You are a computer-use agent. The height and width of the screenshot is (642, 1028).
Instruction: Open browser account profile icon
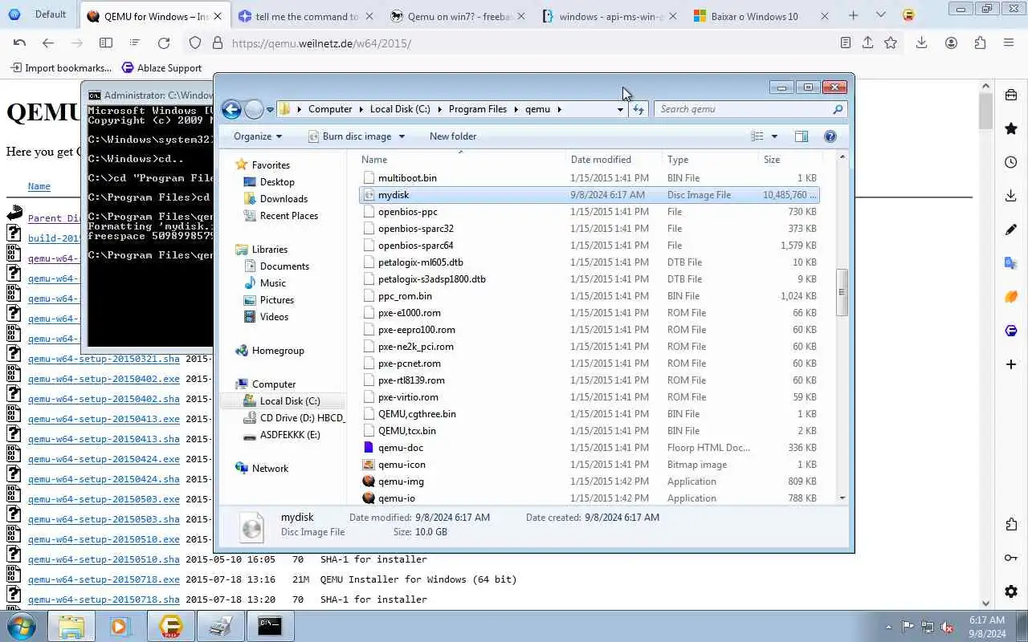point(951,43)
